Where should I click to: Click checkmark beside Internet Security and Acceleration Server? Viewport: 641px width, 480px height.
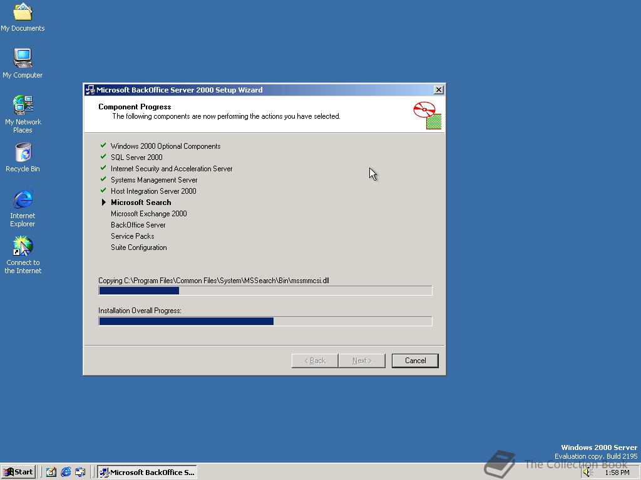point(103,167)
